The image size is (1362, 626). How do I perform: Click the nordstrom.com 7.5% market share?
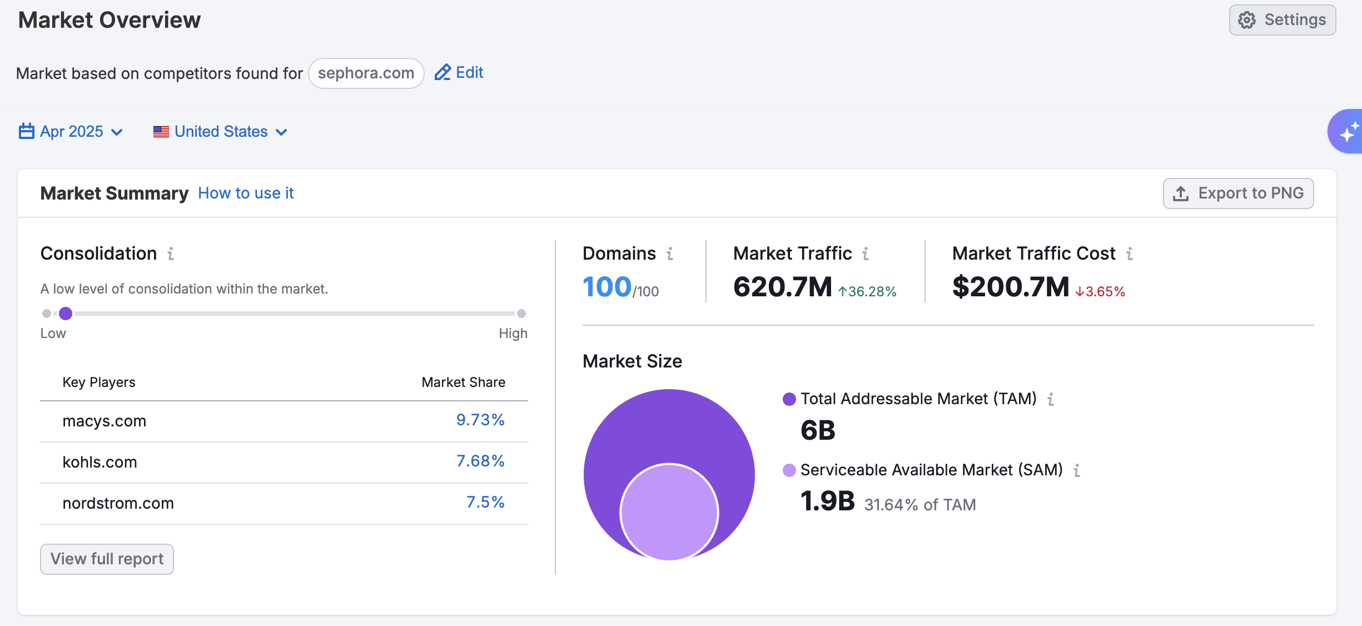(x=485, y=502)
